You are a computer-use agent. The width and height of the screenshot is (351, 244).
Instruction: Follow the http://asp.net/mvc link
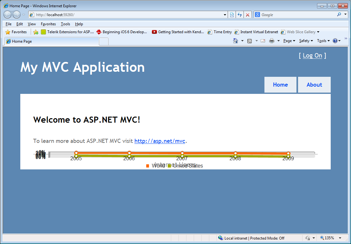coord(159,141)
